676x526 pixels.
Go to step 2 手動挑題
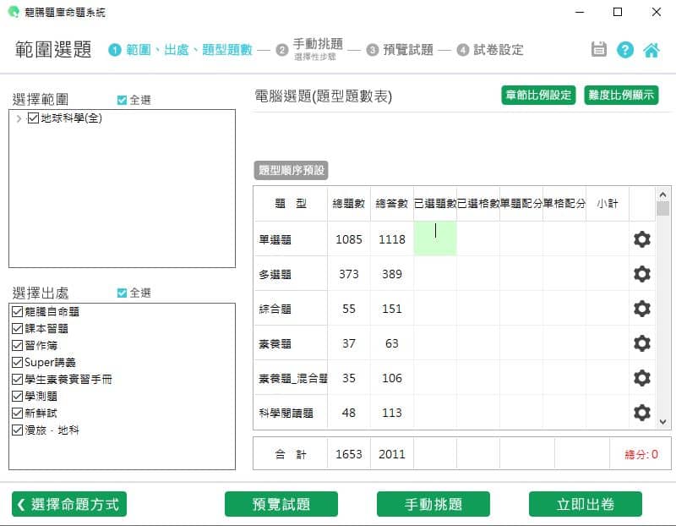click(x=310, y=49)
